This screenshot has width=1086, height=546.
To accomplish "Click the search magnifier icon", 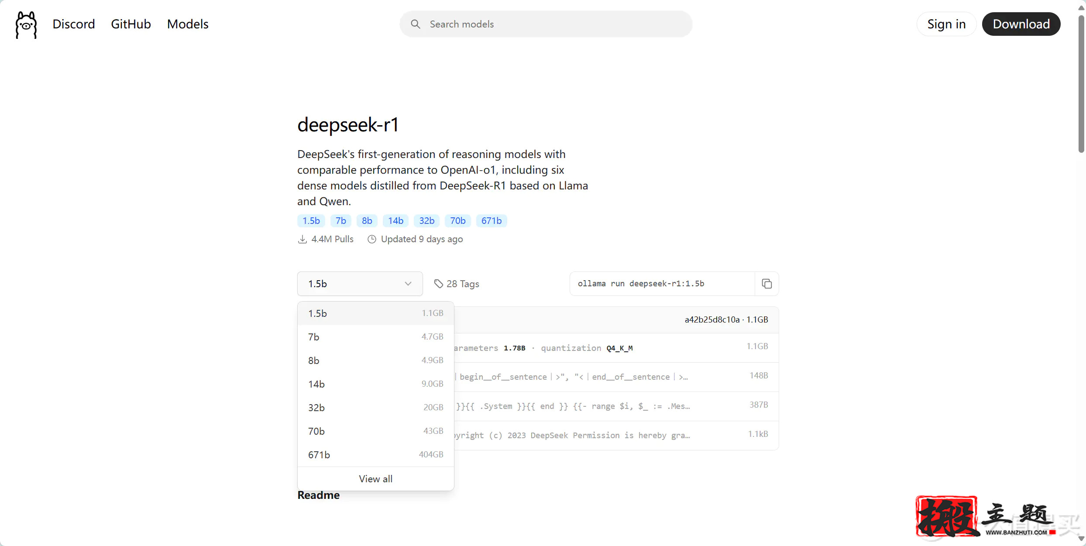I will pyautogui.click(x=415, y=24).
